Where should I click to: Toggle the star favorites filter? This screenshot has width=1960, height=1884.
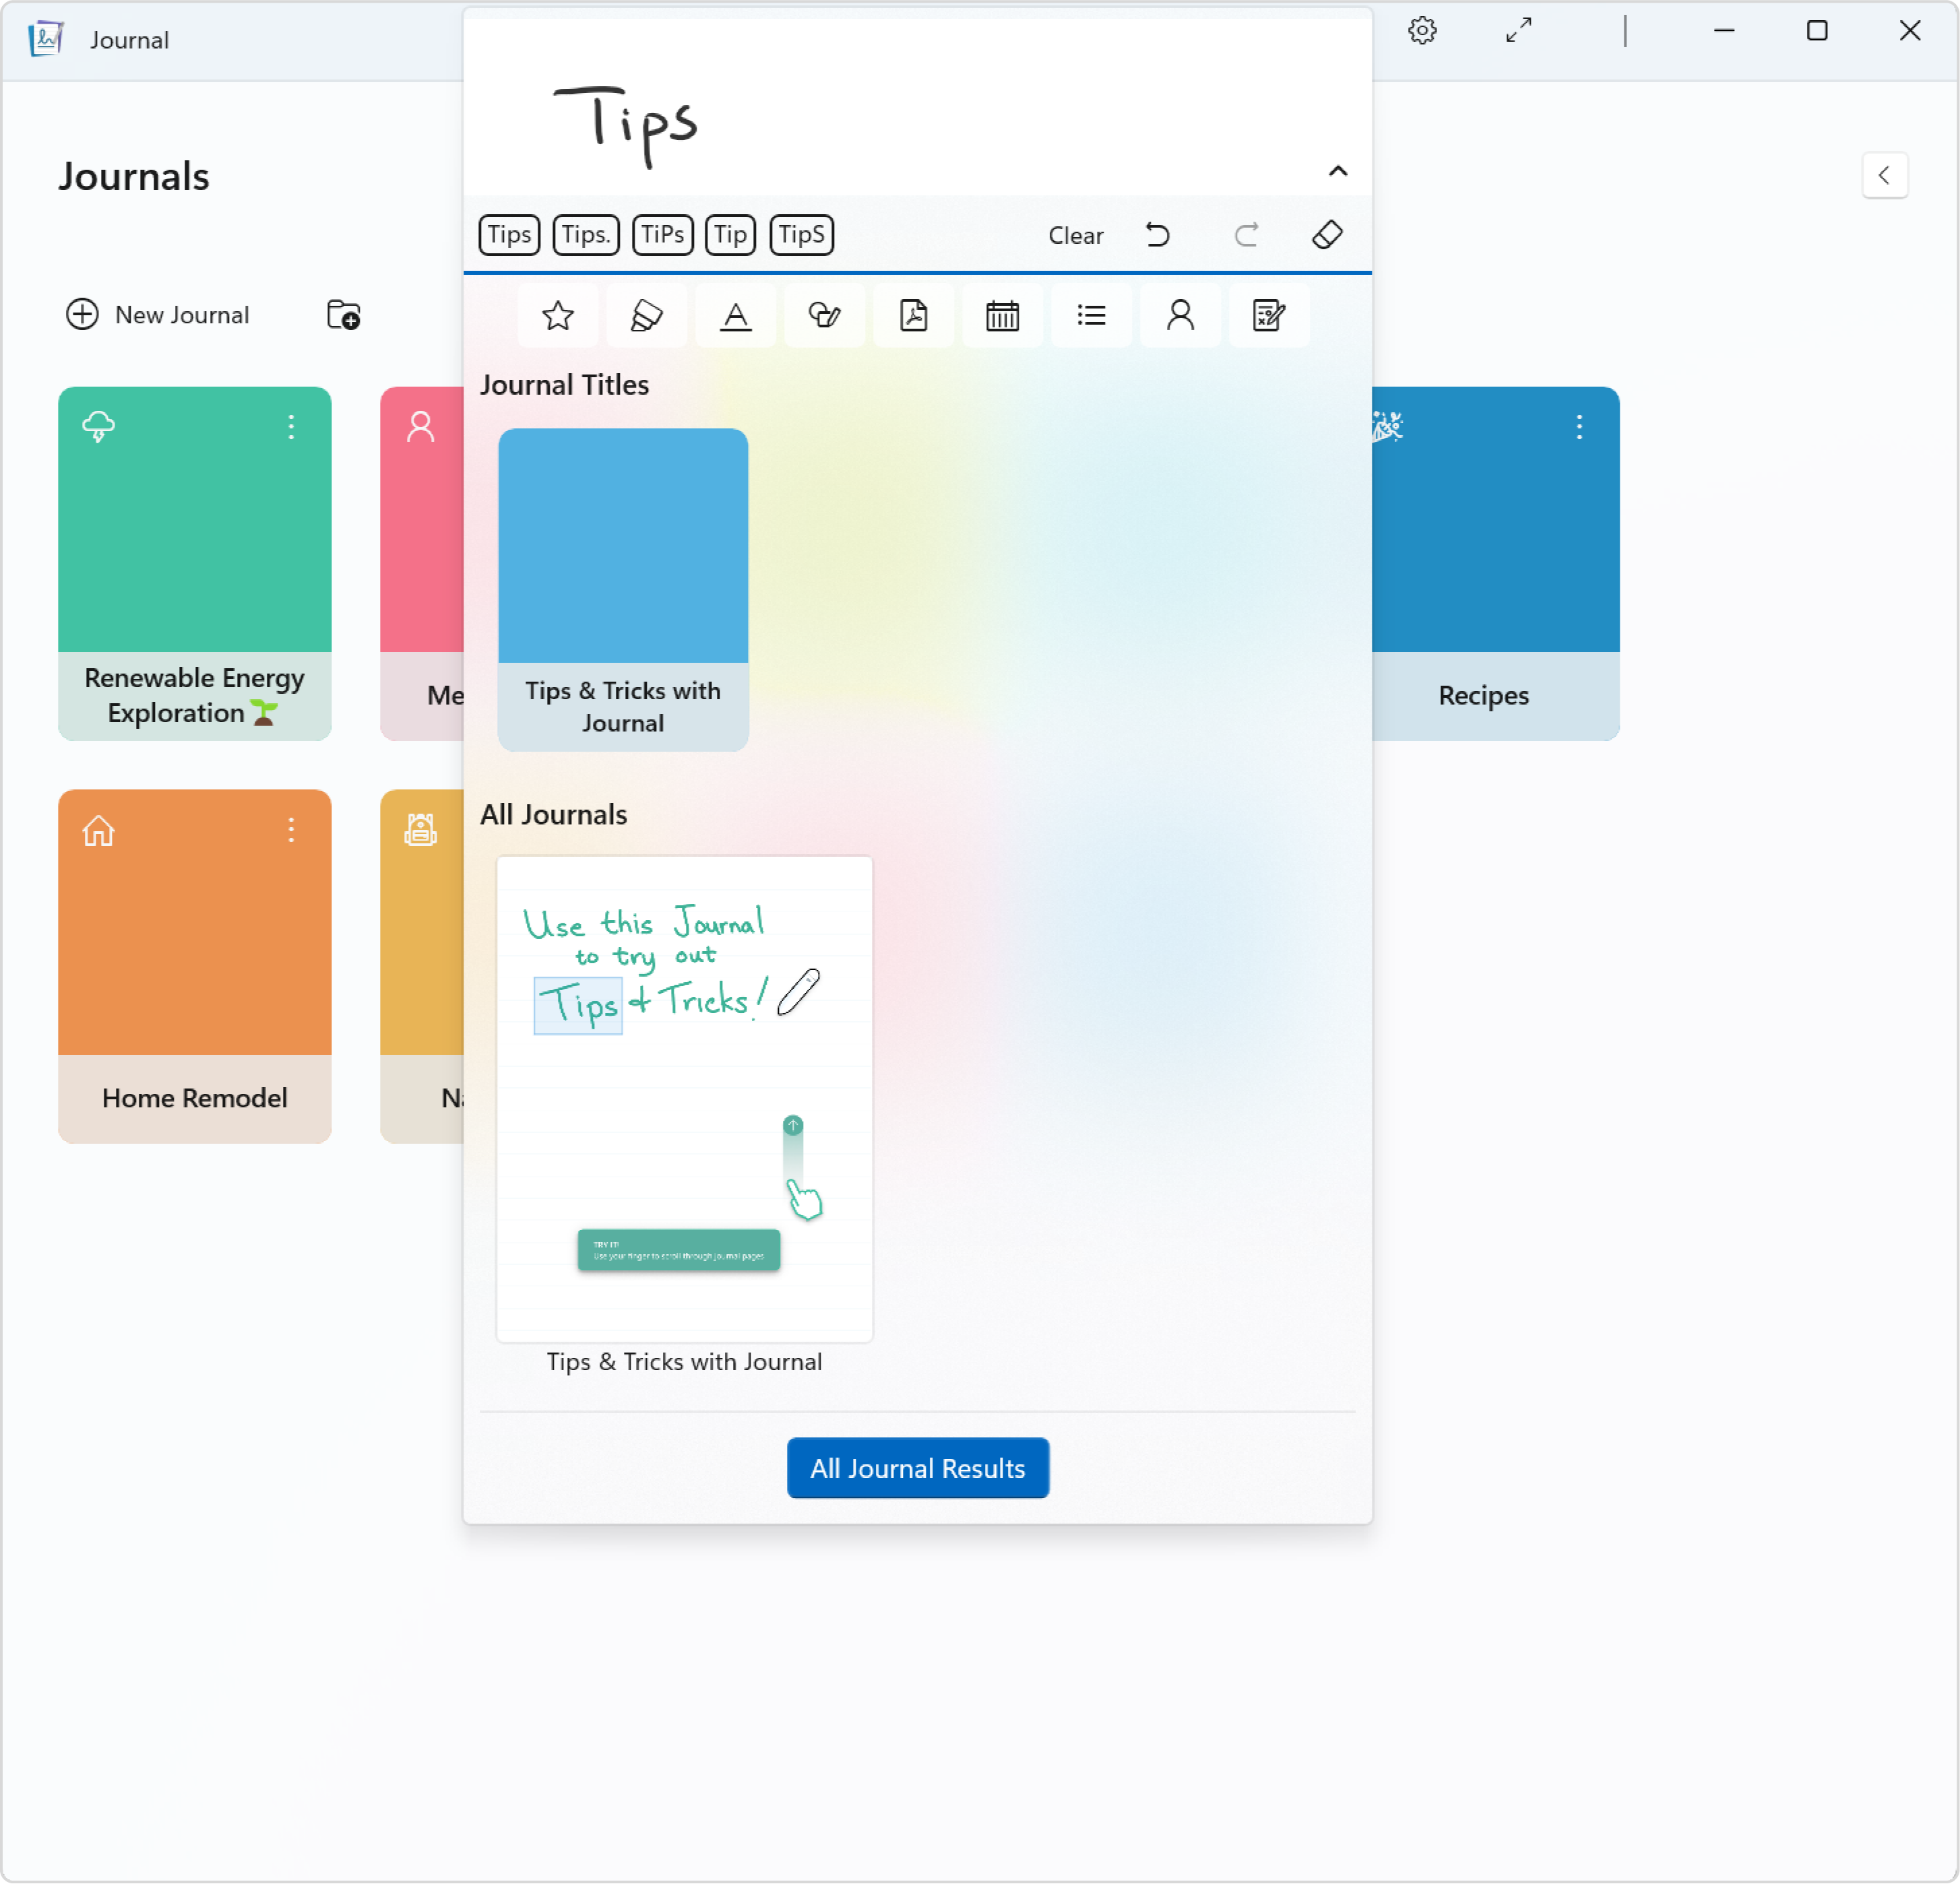point(557,316)
